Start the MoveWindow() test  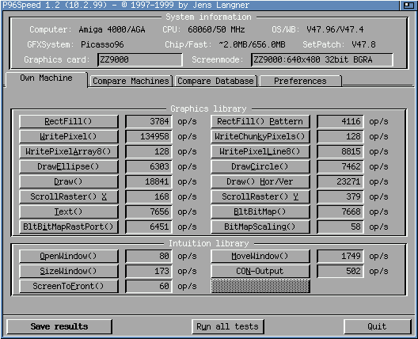click(260, 256)
